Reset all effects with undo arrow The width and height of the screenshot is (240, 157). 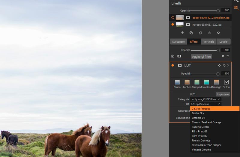[228, 56]
